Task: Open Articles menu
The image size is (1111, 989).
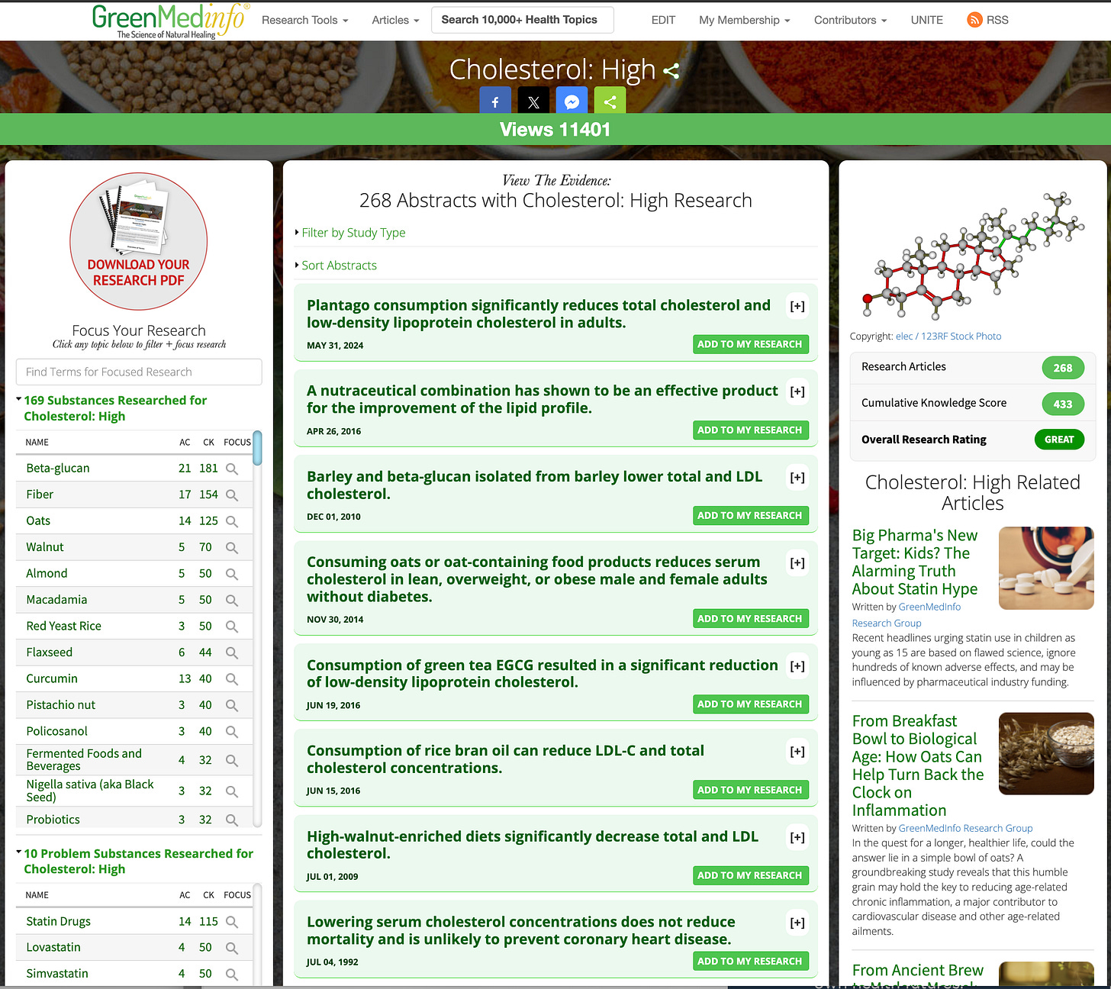Action: click(395, 20)
